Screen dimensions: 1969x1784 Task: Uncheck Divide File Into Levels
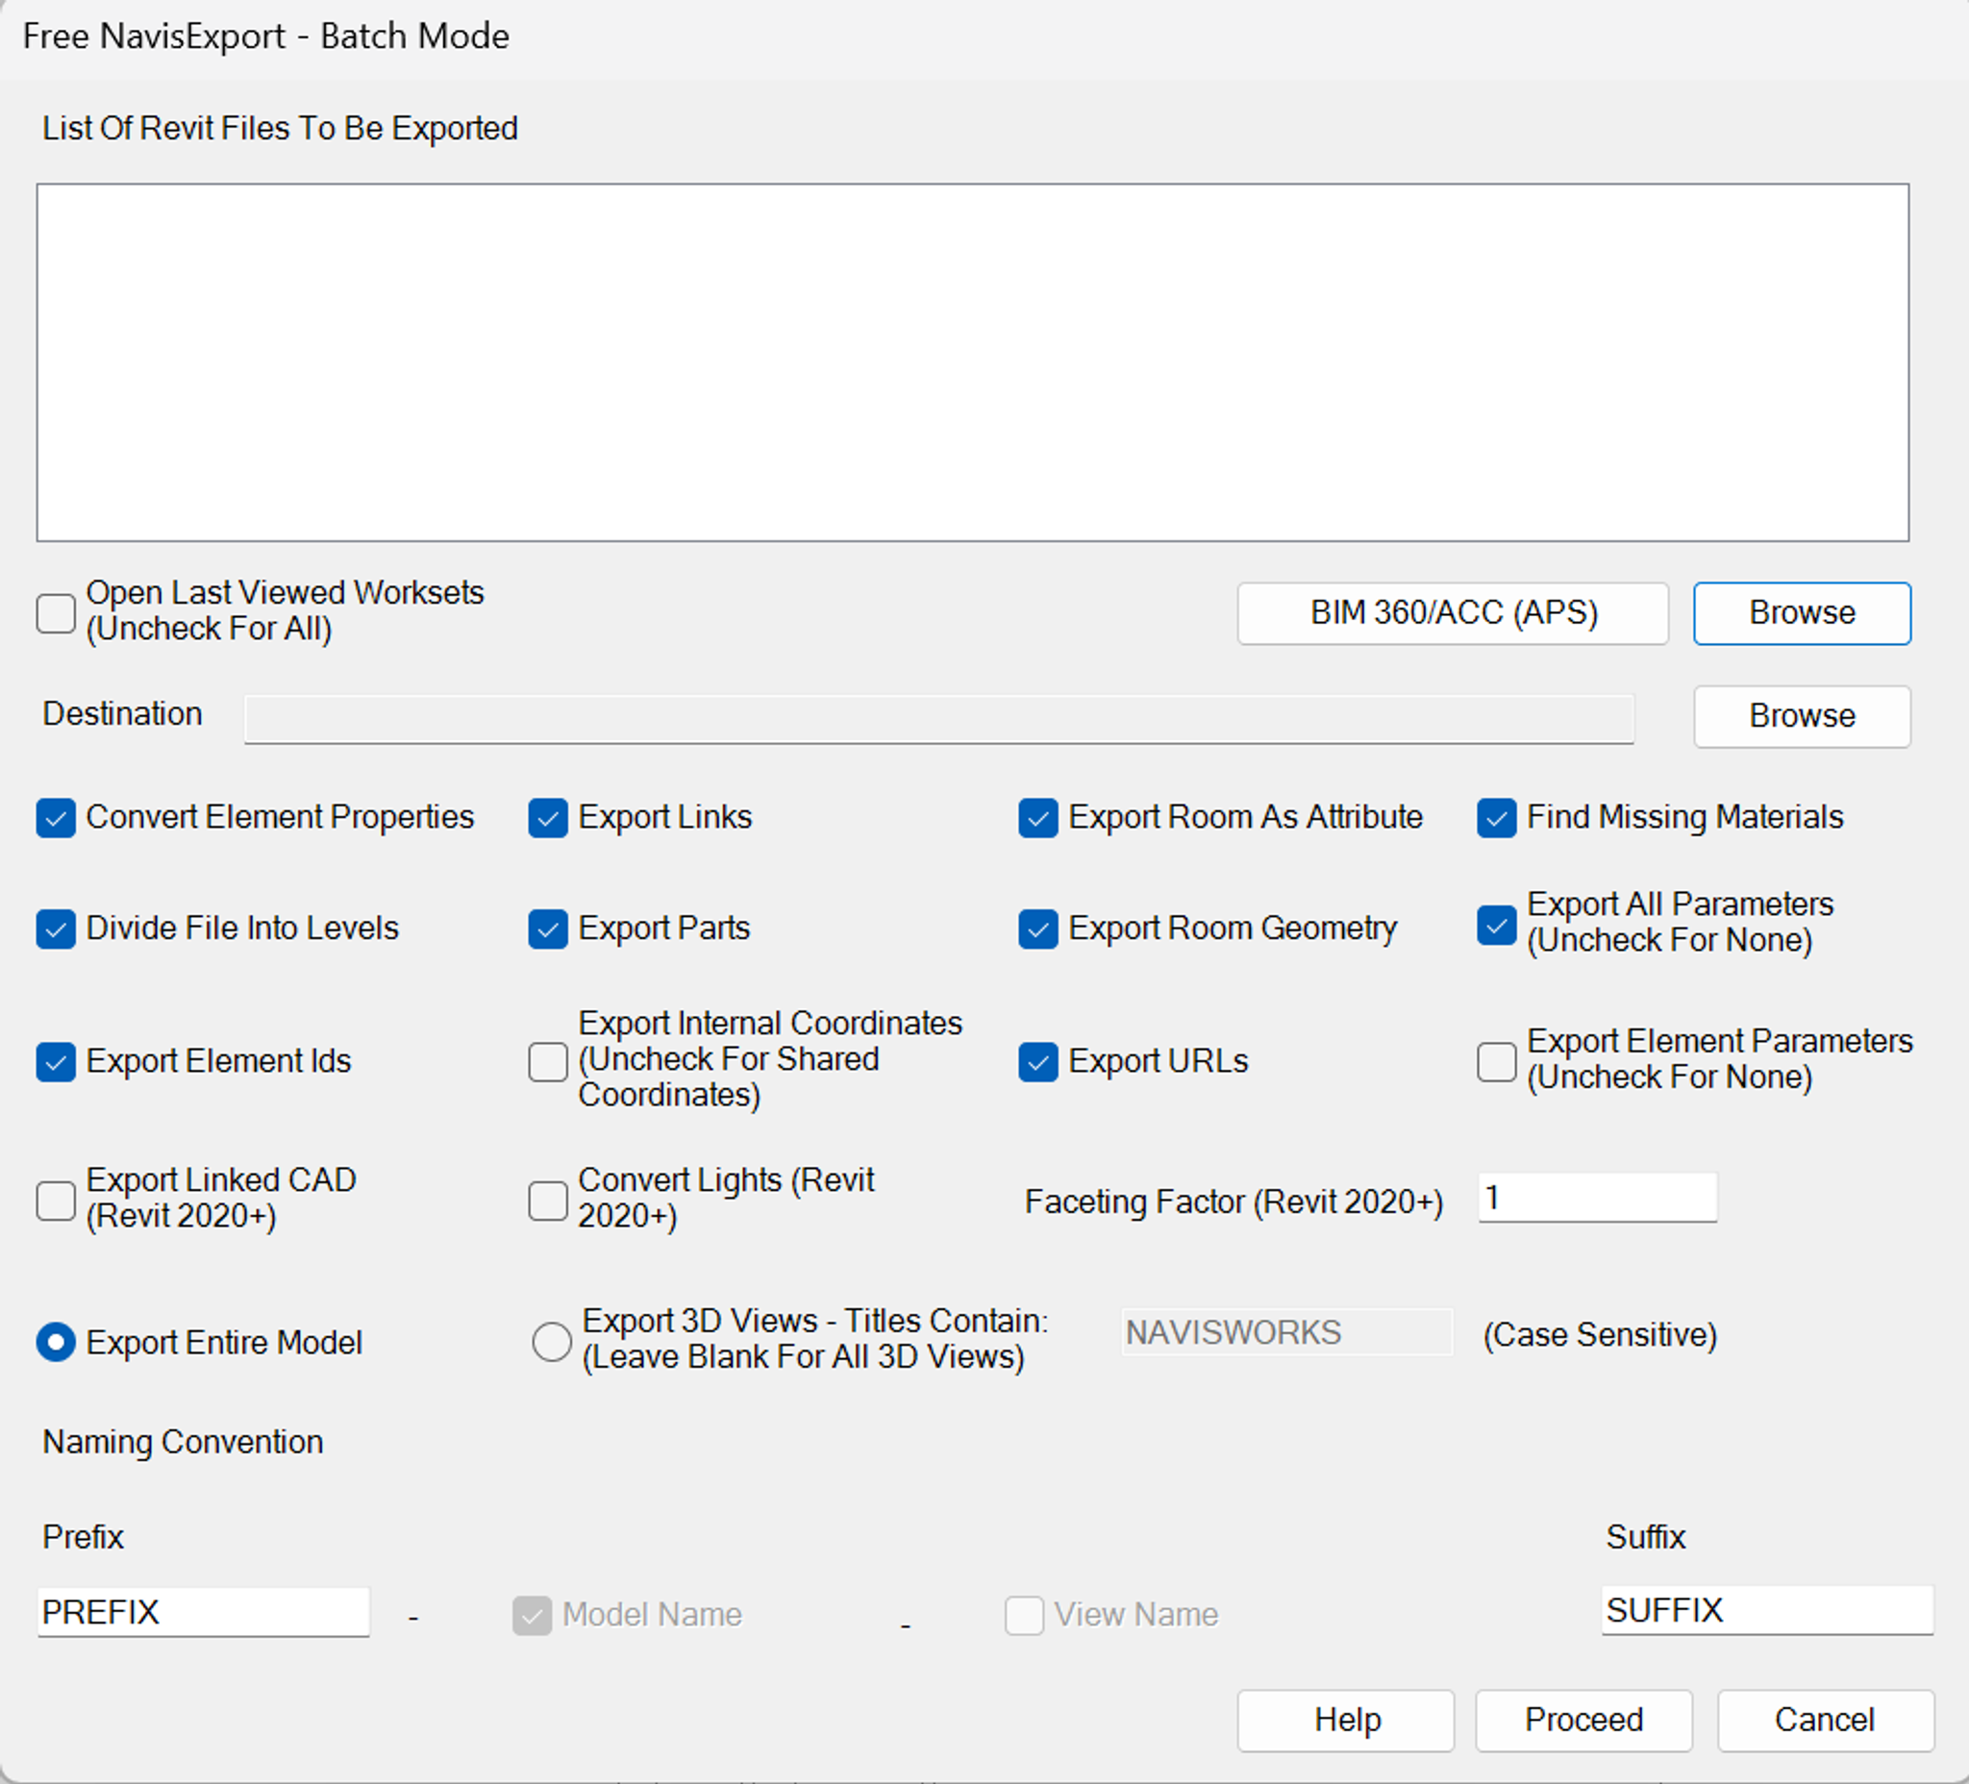(x=56, y=929)
